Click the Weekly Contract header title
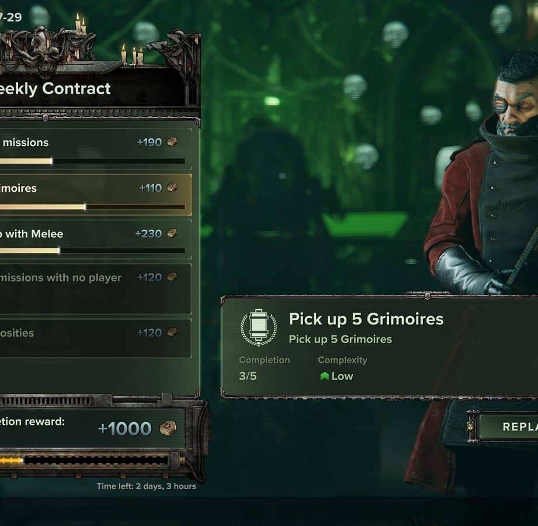 55,89
